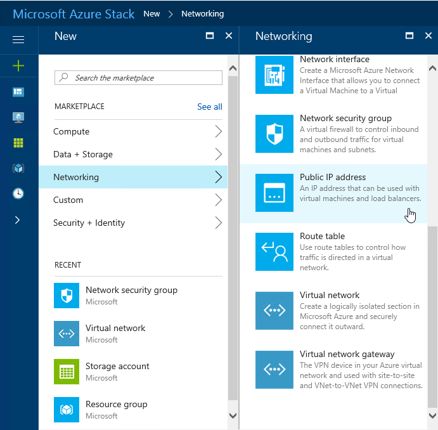This screenshot has width=438, height=430.
Task: Open the Virtual machines monitor icon
Action: tap(18, 117)
